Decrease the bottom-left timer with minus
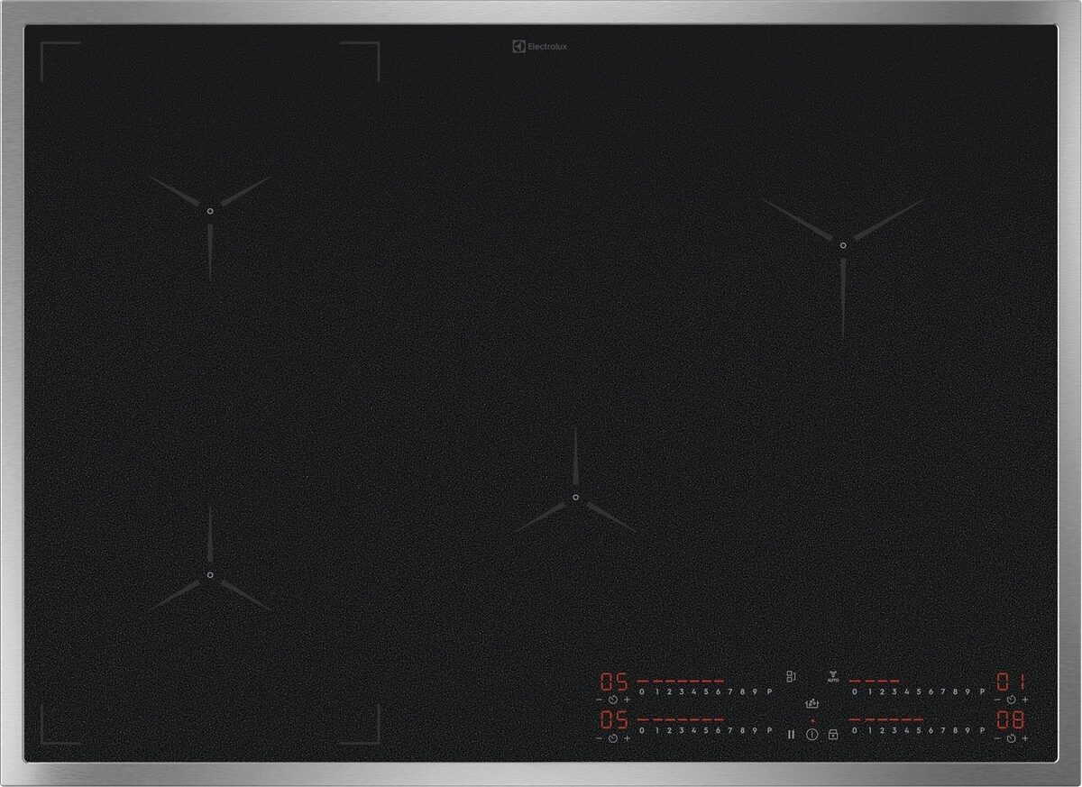 point(598,738)
